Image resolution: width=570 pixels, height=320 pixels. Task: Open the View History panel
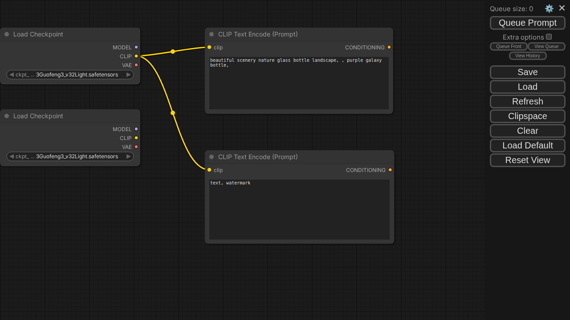(527, 56)
